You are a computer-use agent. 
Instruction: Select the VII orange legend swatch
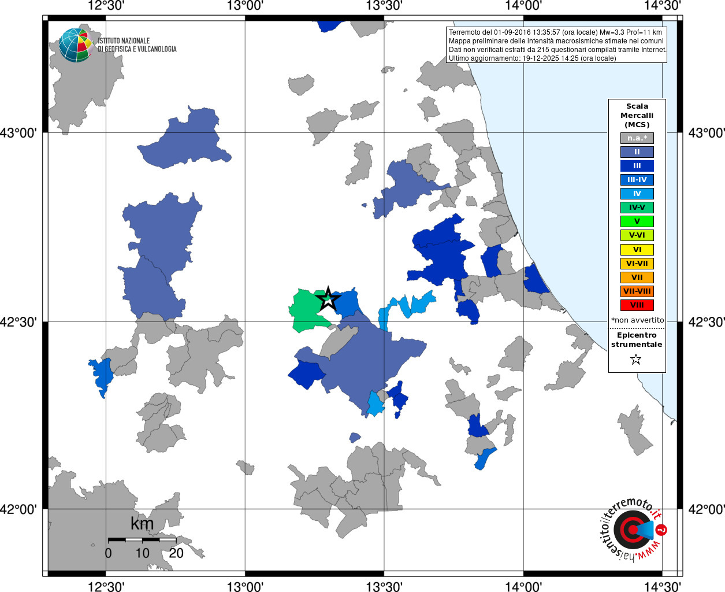637,277
